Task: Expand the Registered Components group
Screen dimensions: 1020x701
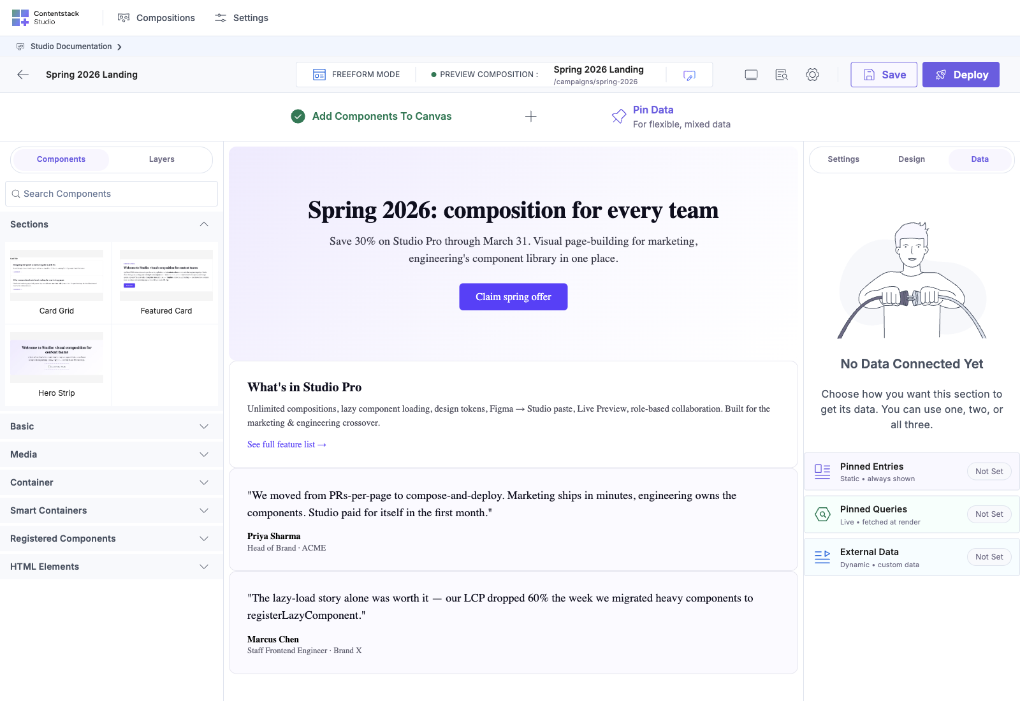Action: pyautogui.click(x=204, y=538)
